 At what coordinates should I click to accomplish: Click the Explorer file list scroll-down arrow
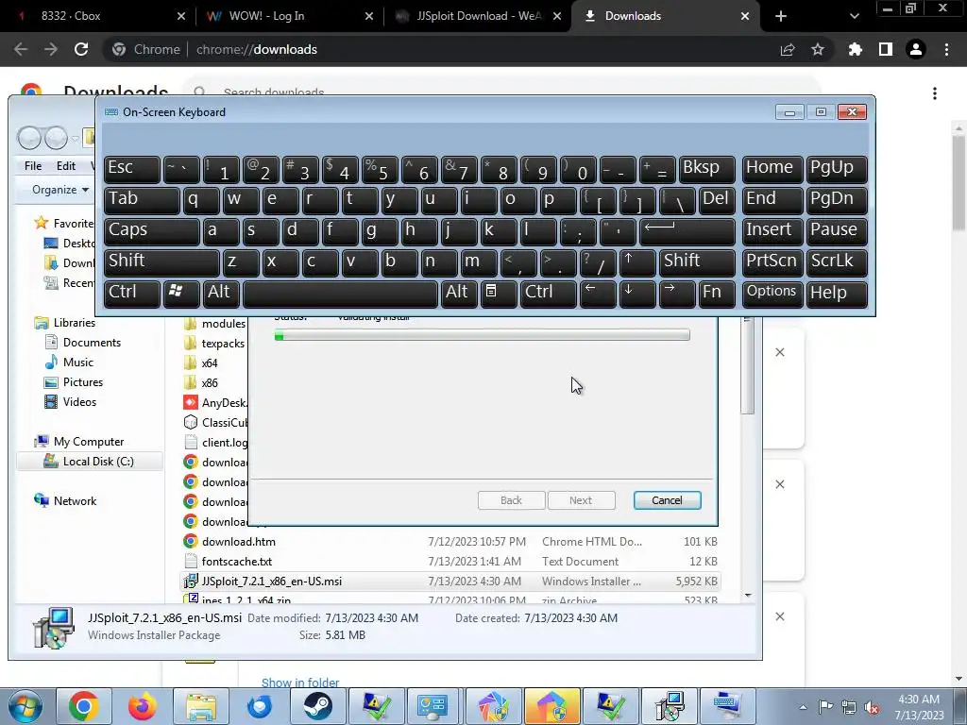point(748,596)
